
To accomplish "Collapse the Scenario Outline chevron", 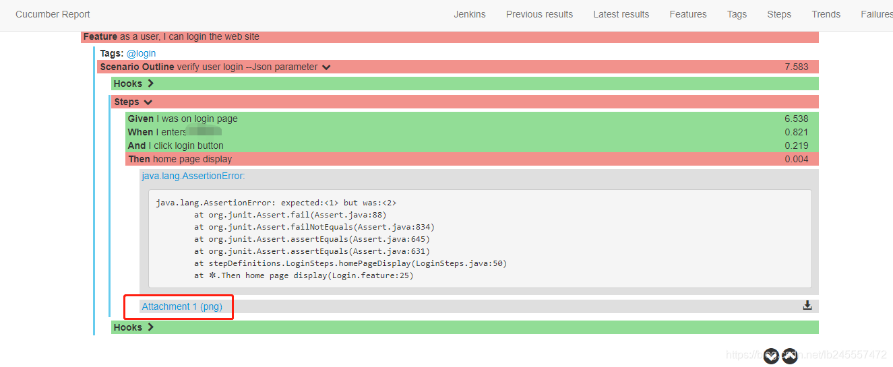I will [326, 67].
